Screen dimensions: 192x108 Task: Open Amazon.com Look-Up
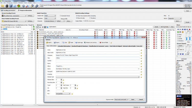[85, 42]
